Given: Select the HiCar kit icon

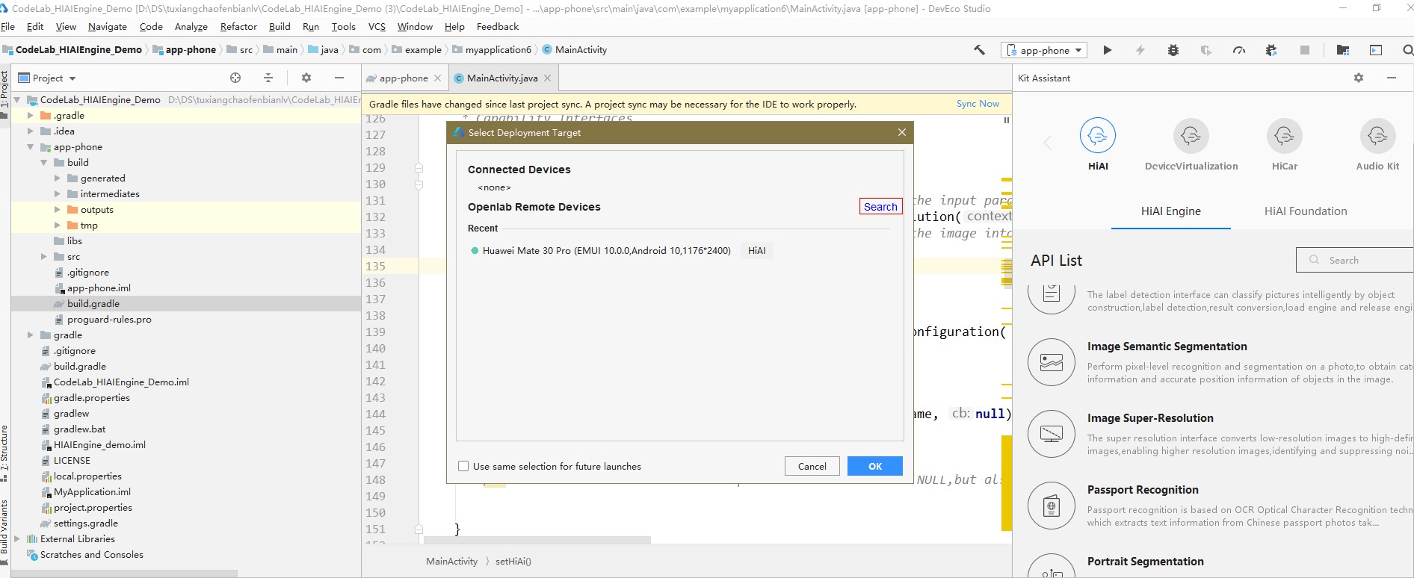Looking at the screenshot, I should (x=1285, y=136).
